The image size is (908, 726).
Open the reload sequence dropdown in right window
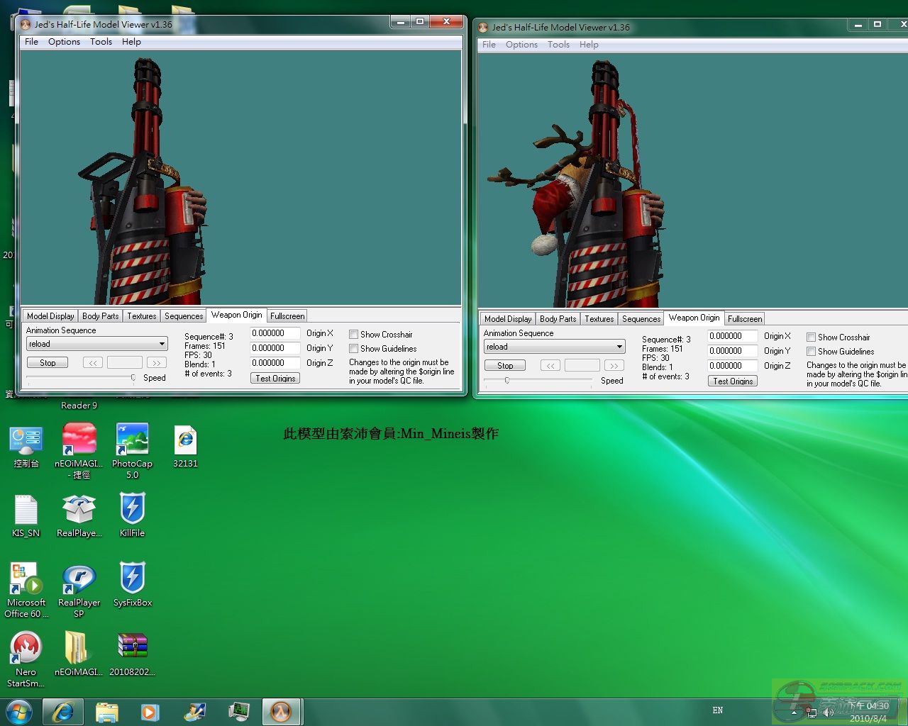(619, 347)
